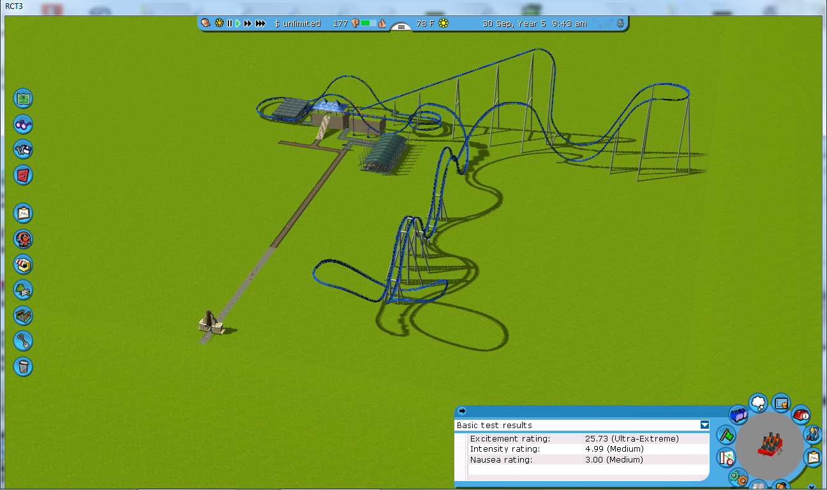Click the value '25.73 (Ultra-Extreme)'
827x490 pixels.
(x=632, y=439)
